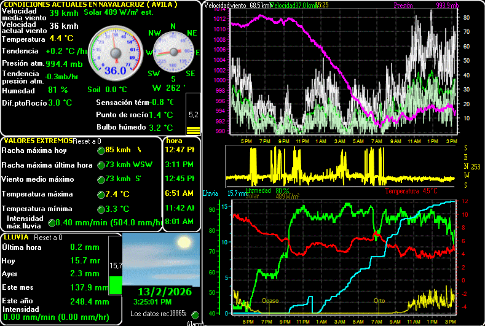Click green dot beside Temperatura mínima
This screenshot has height=326, width=485.
pyautogui.click(x=101, y=209)
